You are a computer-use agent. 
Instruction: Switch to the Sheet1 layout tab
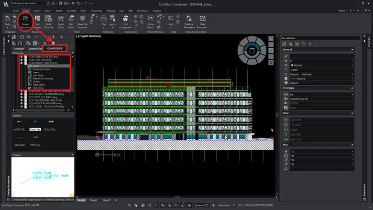click(x=94, y=200)
